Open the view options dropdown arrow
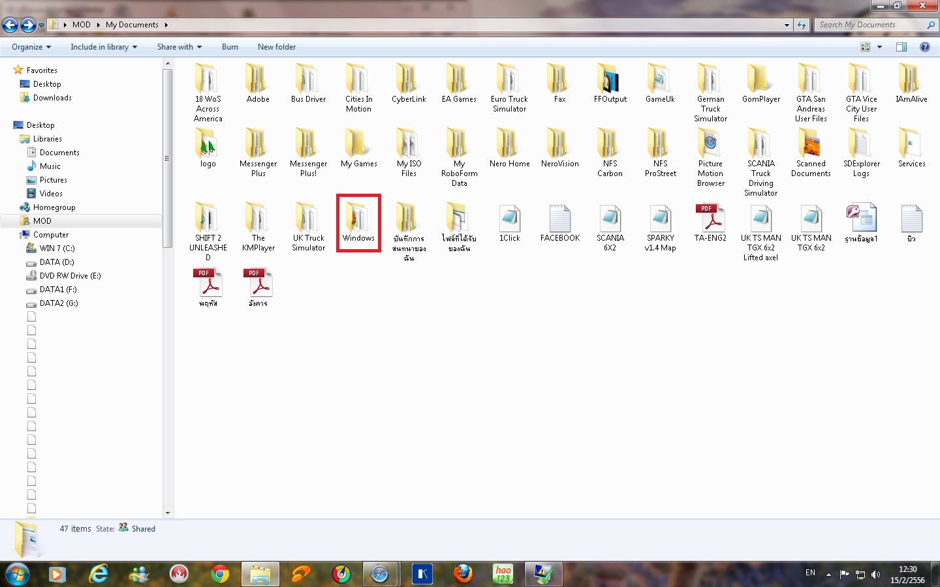This screenshot has height=587, width=940. (879, 47)
